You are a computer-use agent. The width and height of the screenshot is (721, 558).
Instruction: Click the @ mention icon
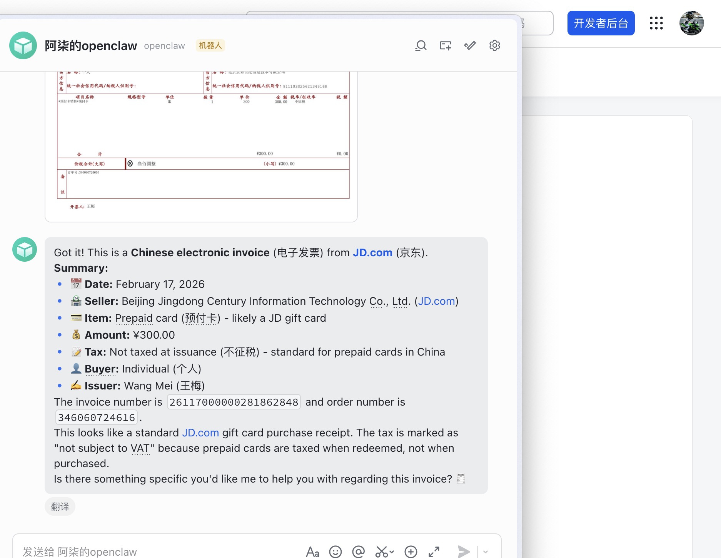[359, 552]
